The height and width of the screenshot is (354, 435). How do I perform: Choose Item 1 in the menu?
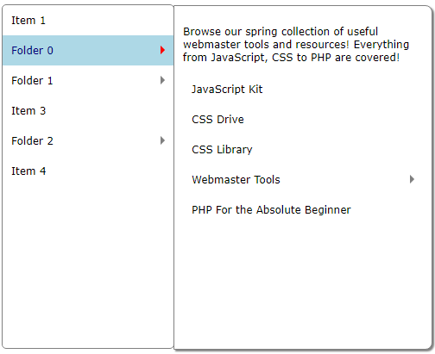click(88, 20)
